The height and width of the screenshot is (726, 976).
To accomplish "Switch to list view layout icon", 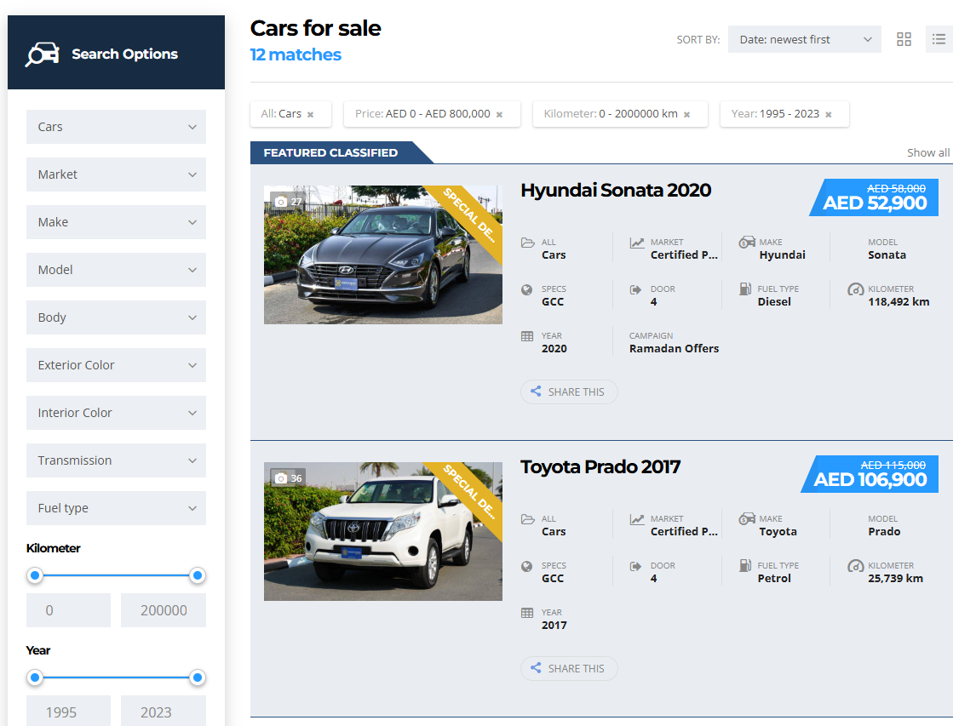I will click(x=939, y=39).
